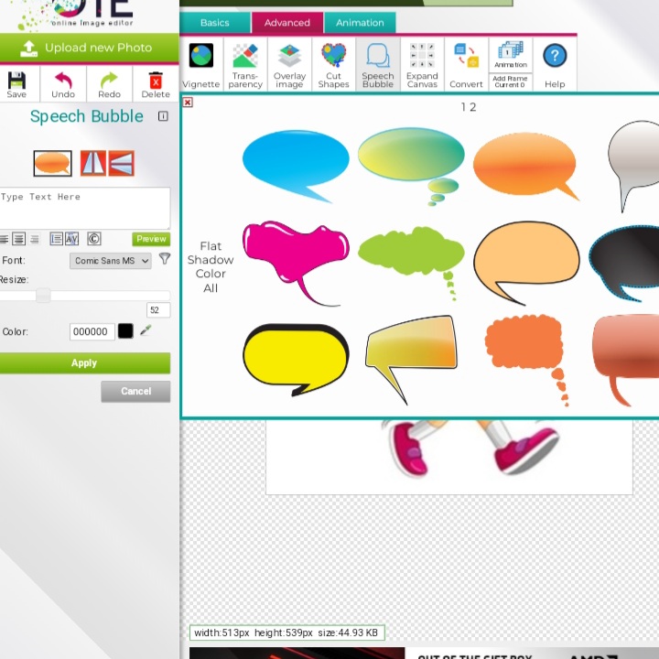Open the Convert tool
The image size is (659, 659).
click(x=466, y=64)
